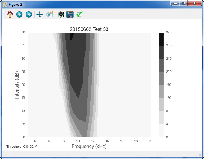This screenshot has width=204, height=159.
Task: Click x-axis tick label 20
Action: 151,141
